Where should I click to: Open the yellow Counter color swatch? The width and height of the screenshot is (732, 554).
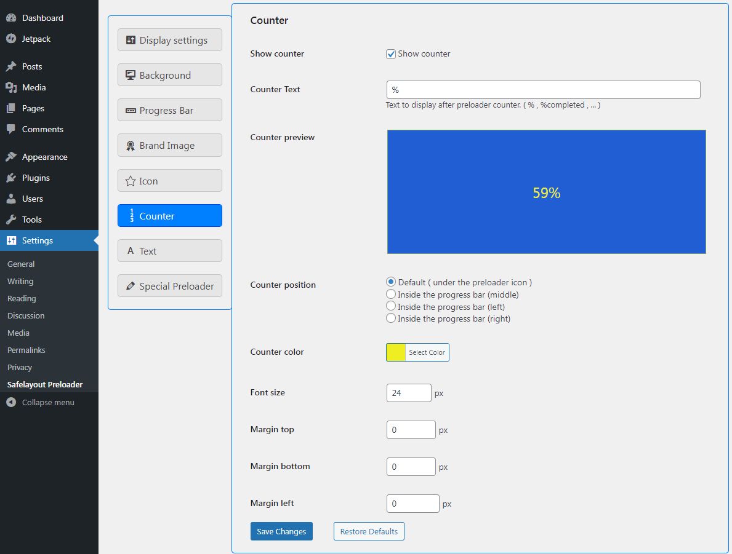click(x=396, y=352)
